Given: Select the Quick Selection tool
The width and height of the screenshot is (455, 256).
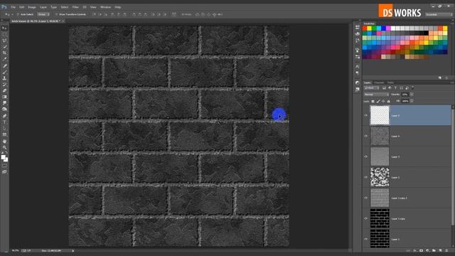Looking at the screenshot, I should coord(4,47).
